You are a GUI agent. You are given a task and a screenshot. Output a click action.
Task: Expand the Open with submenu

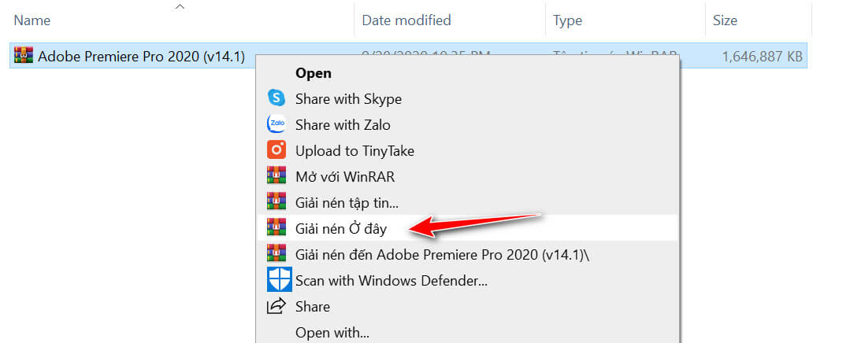point(332,333)
